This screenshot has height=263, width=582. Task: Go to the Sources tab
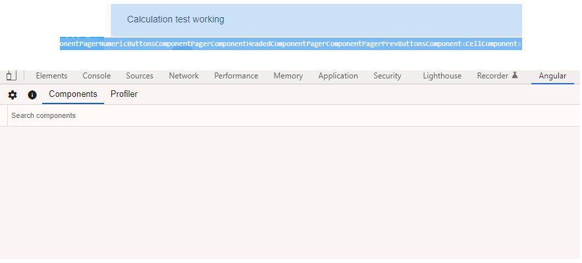point(140,76)
